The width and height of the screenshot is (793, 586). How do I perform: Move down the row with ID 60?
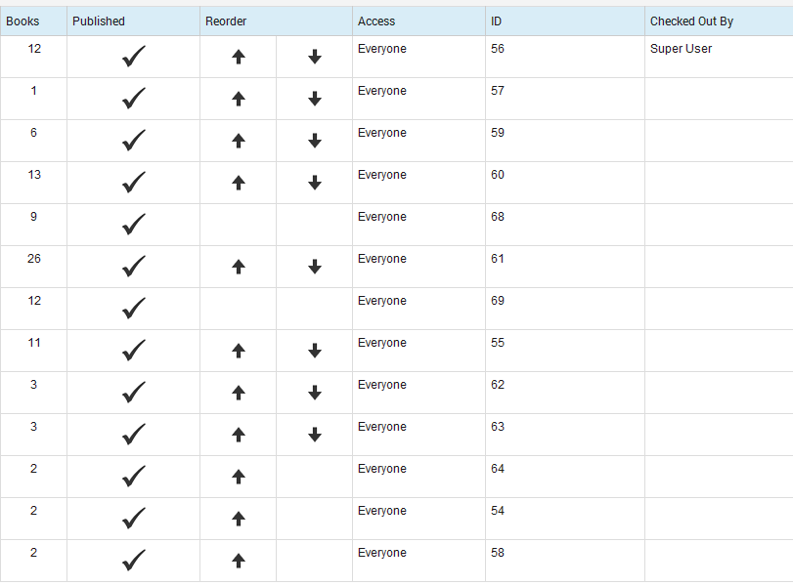click(315, 183)
